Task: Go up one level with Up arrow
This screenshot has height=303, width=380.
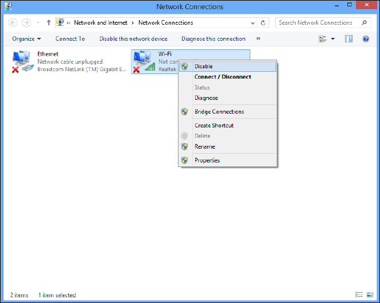Action: pos(48,23)
